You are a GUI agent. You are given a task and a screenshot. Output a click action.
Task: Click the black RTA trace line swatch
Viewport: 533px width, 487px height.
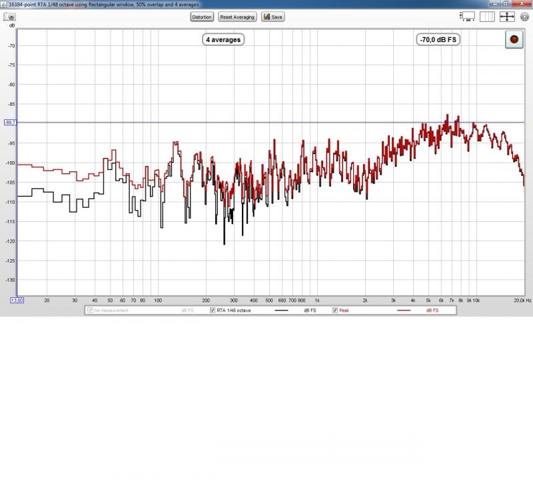click(x=285, y=310)
